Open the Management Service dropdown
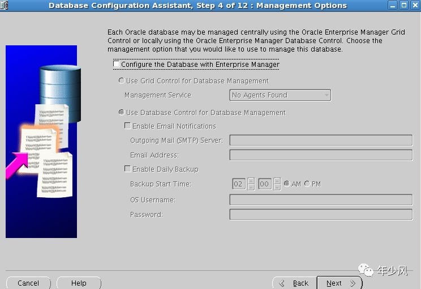This screenshot has height=289, width=421. click(280, 95)
